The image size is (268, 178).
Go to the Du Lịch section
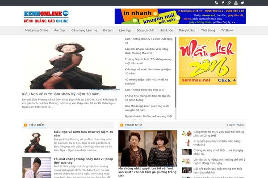pos(108,30)
